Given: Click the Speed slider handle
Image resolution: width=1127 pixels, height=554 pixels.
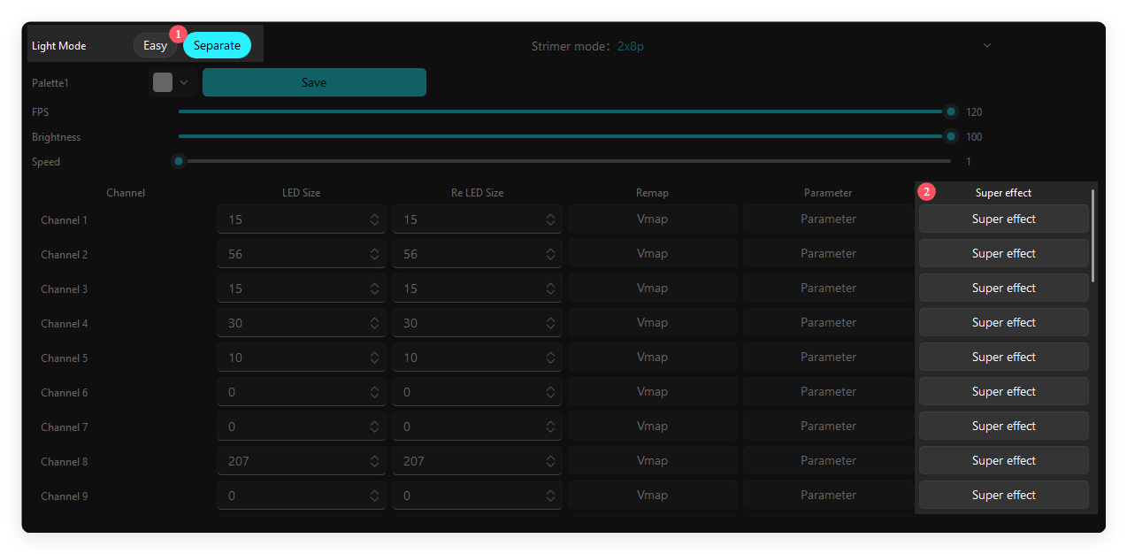Looking at the screenshot, I should coord(179,161).
